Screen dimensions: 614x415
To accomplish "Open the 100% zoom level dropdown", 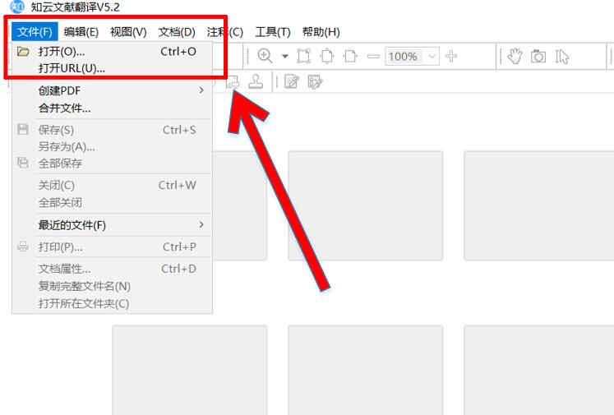I will pyautogui.click(x=431, y=56).
